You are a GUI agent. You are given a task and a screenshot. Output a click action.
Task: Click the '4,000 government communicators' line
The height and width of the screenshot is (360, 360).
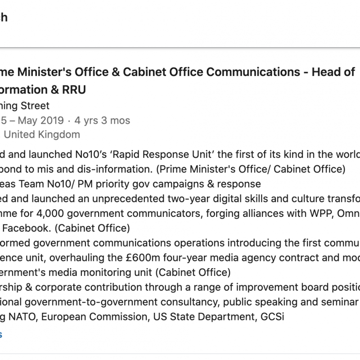180,214
